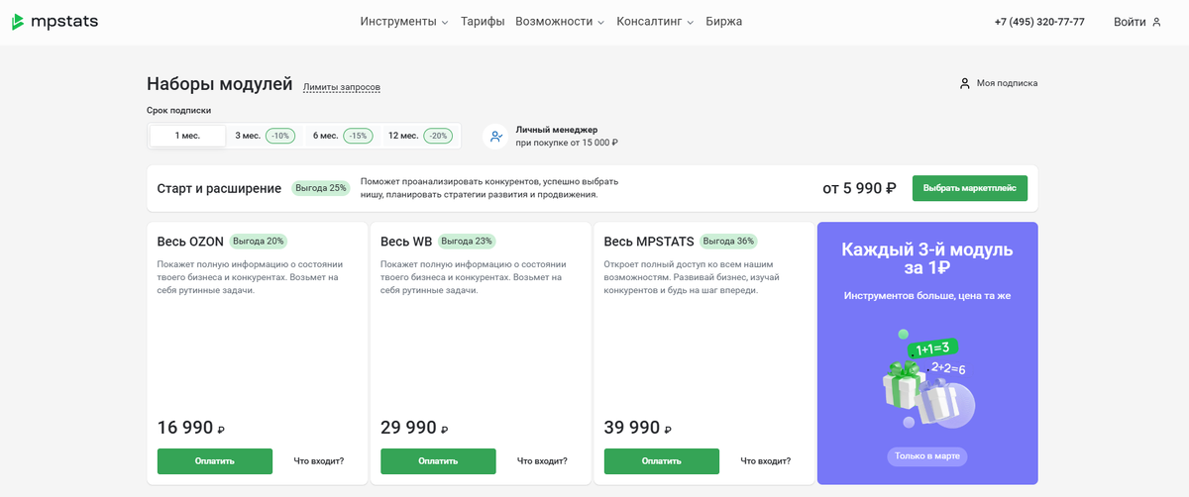Viewport: 1189px width, 497px height.
Task: Open the Консалтинг dropdown menu
Action: click(655, 22)
